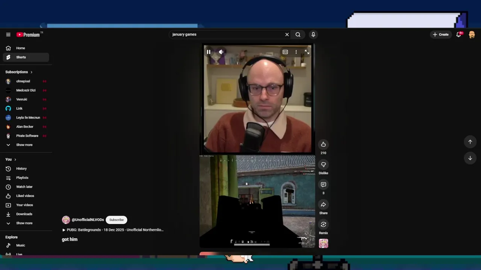
Task: Open History
Action: click(x=26, y=169)
